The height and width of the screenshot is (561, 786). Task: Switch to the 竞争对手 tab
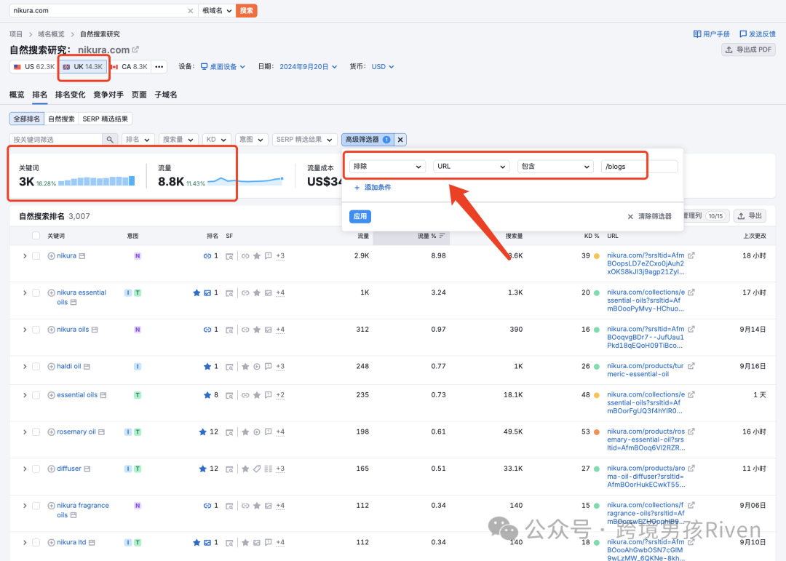click(108, 95)
